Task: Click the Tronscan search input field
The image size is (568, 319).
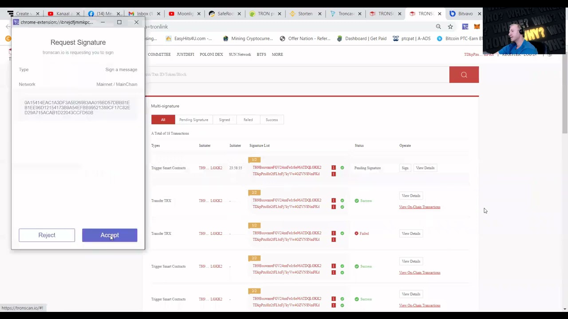Action: pyautogui.click(x=297, y=74)
